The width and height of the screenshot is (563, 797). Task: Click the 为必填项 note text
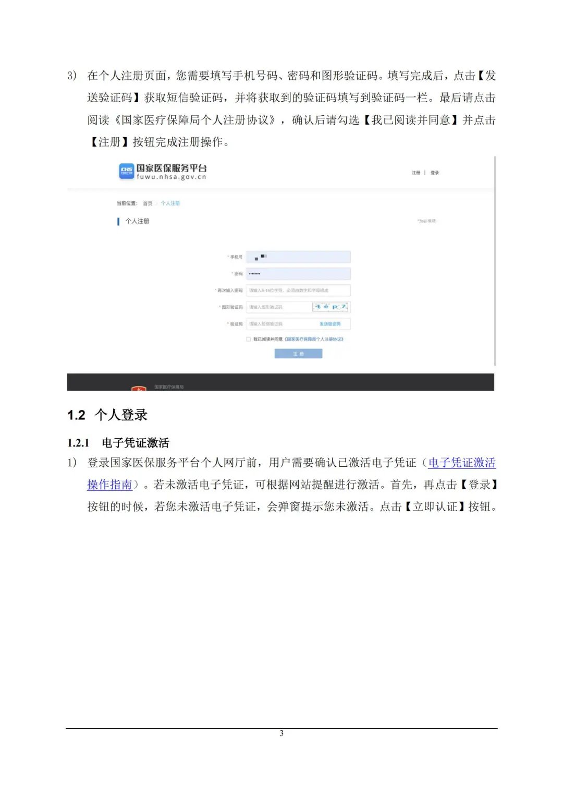coord(426,221)
